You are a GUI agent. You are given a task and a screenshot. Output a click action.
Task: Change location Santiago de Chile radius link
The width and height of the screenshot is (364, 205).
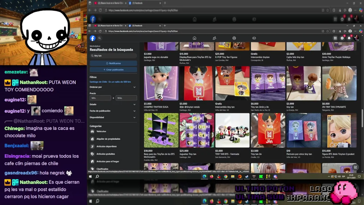(110, 82)
